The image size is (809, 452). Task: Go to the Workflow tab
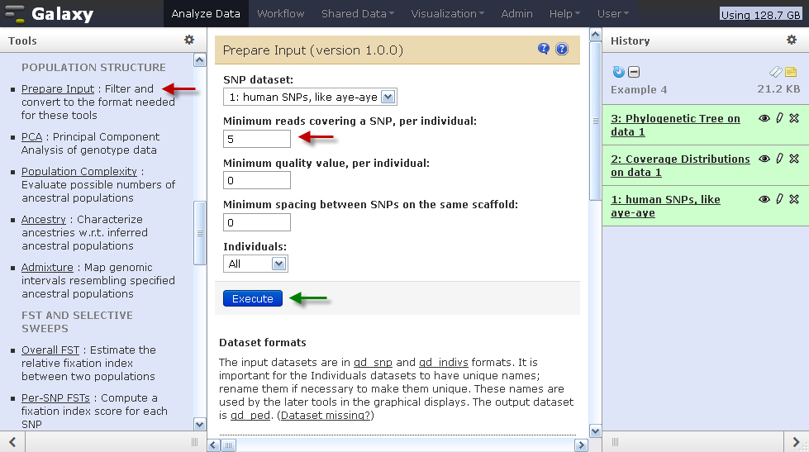point(281,14)
